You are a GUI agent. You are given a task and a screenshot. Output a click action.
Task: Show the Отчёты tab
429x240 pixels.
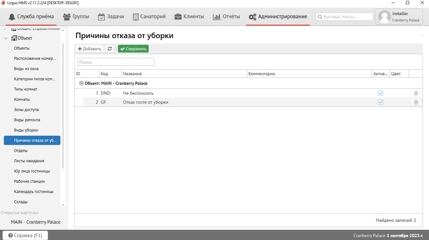click(226, 17)
